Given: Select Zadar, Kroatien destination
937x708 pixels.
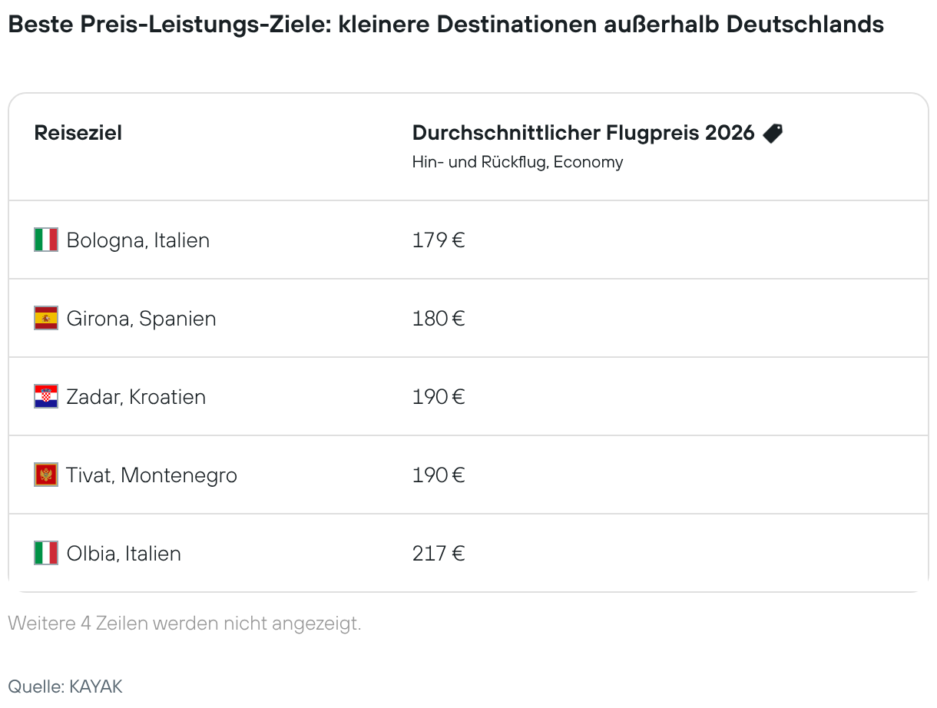Looking at the screenshot, I should click(x=136, y=397).
